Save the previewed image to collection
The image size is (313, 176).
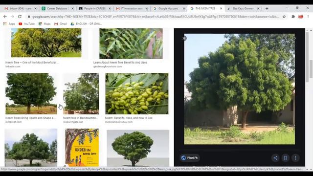pyautogui.click(x=286, y=158)
